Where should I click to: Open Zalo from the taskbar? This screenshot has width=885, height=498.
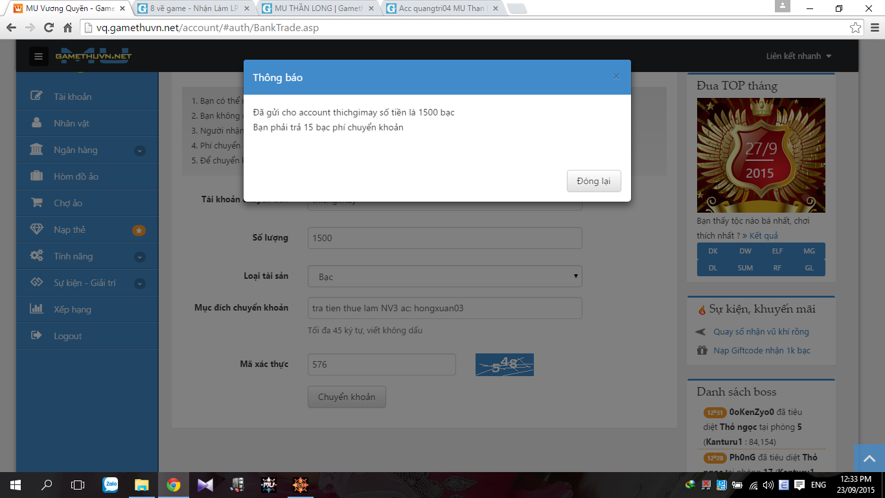[x=110, y=484]
